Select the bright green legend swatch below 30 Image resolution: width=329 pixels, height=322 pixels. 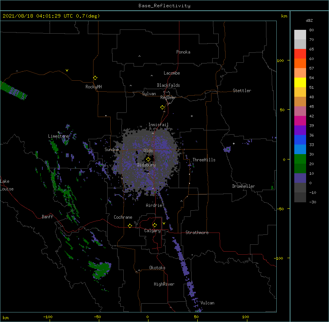click(x=300, y=159)
